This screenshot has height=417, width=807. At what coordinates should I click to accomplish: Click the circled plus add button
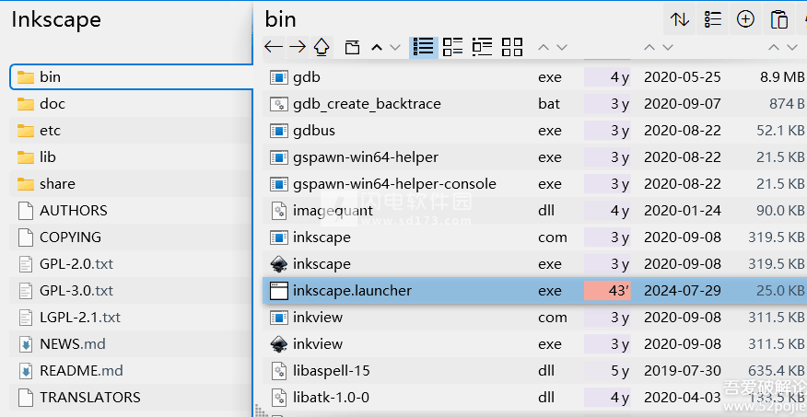coord(746,19)
